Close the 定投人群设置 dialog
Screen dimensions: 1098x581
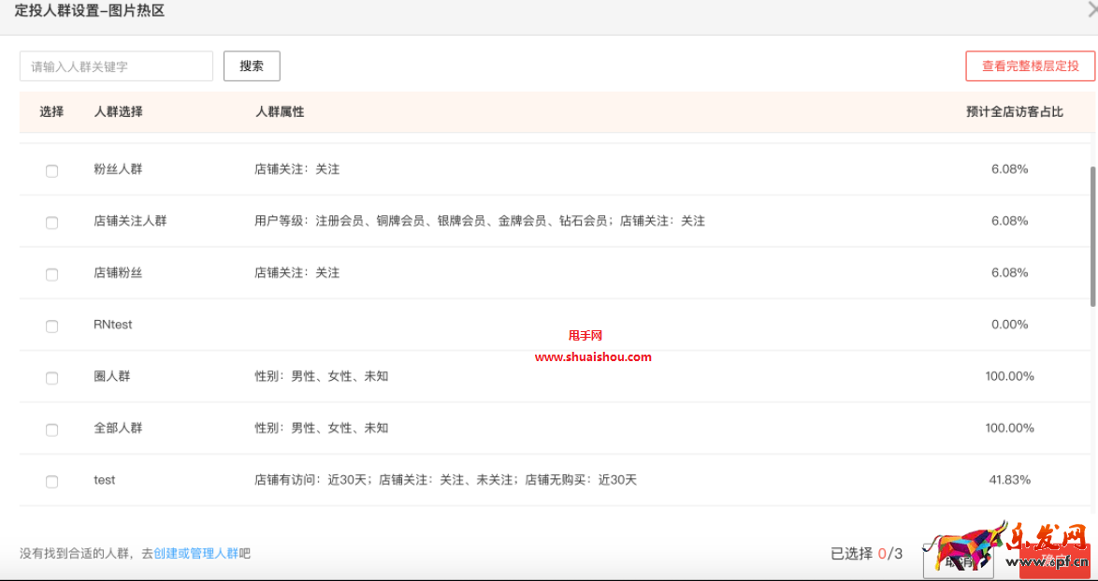[x=1091, y=11]
